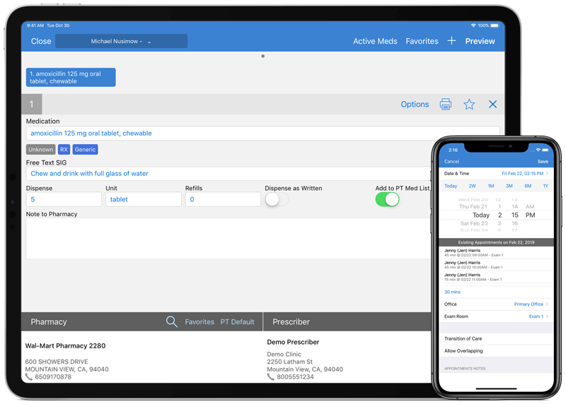The image size is (566, 404).
Task: Tap the prescriber phone icon
Action: click(271, 377)
